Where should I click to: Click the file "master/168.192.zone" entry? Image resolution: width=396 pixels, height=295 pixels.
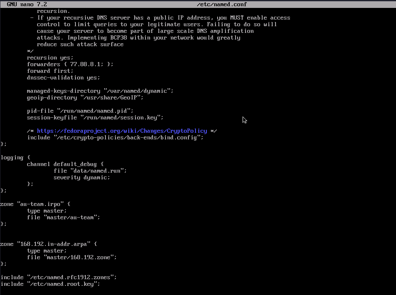[72, 258]
